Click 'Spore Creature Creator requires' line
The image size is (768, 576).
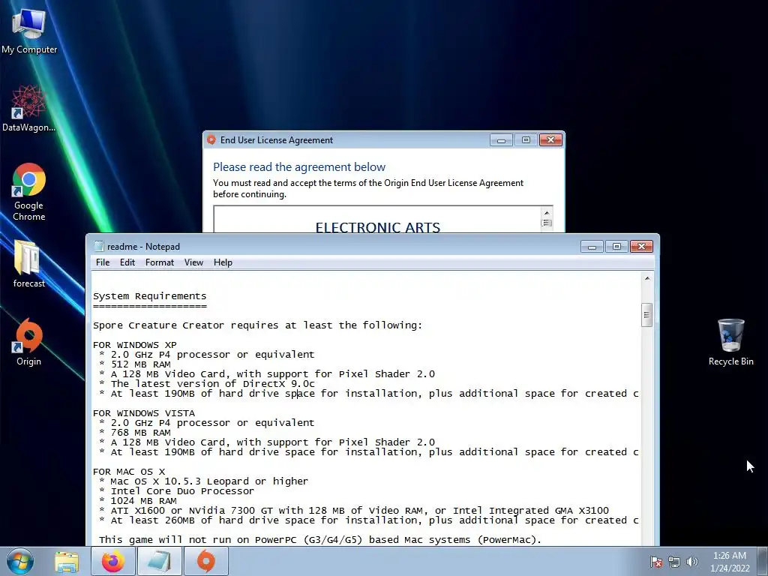click(258, 325)
